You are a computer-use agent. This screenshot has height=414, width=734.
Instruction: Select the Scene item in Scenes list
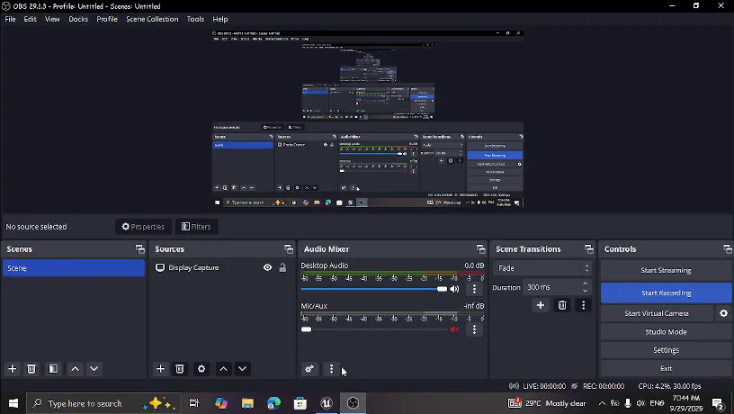point(74,268)
